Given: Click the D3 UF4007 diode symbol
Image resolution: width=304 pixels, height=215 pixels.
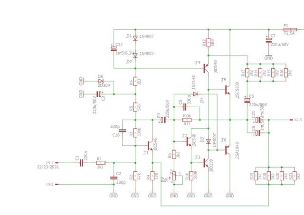Looking at the screenshot, I should point(209,141).
